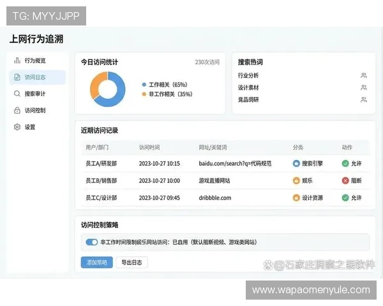Click green check icon in 员工C row

pyautogui.click(x=345, y=198)
